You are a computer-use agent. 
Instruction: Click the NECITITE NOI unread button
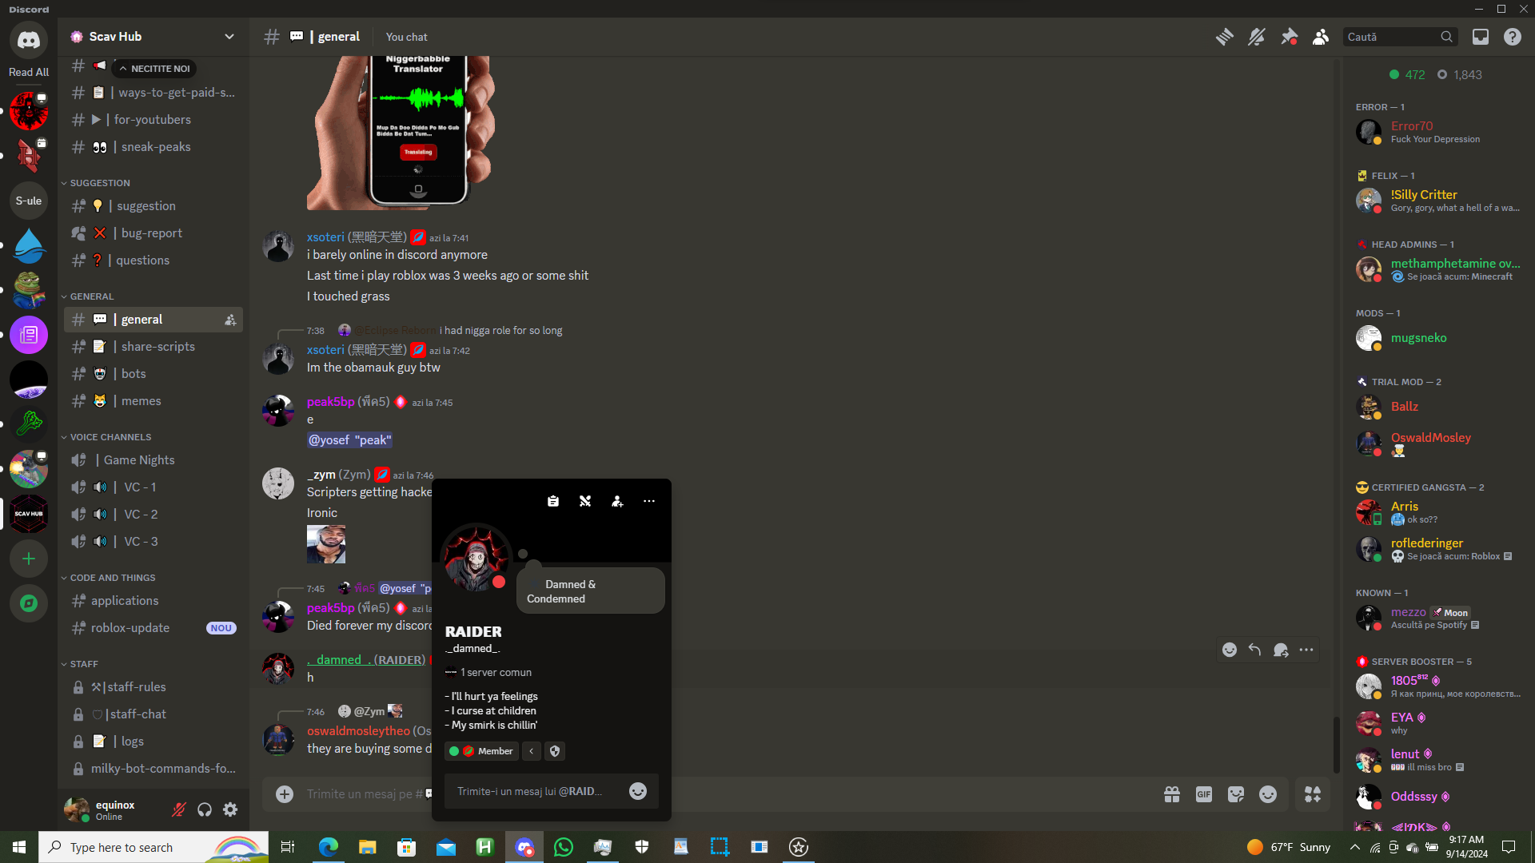pyautogui.click(x=155, y=69)
